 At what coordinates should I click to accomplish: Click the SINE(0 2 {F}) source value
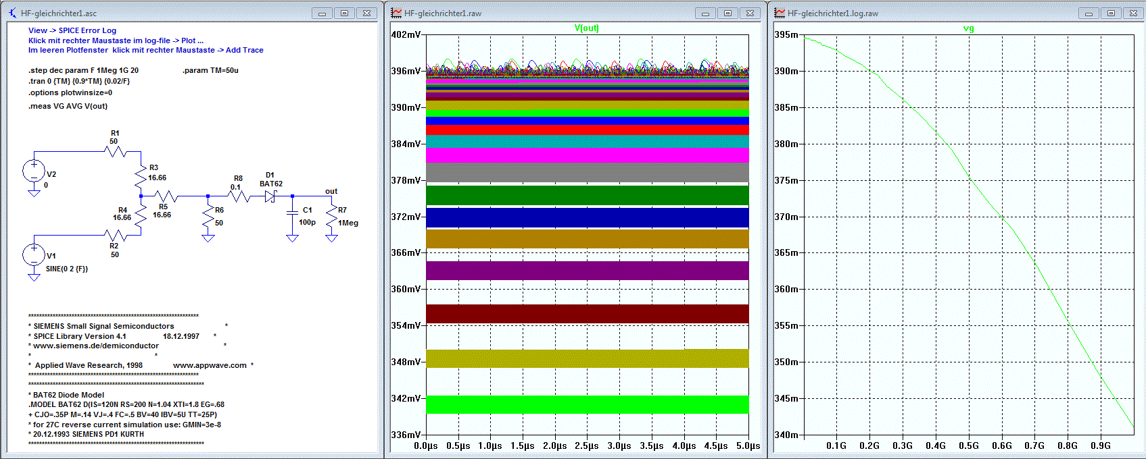pos(67,269)
